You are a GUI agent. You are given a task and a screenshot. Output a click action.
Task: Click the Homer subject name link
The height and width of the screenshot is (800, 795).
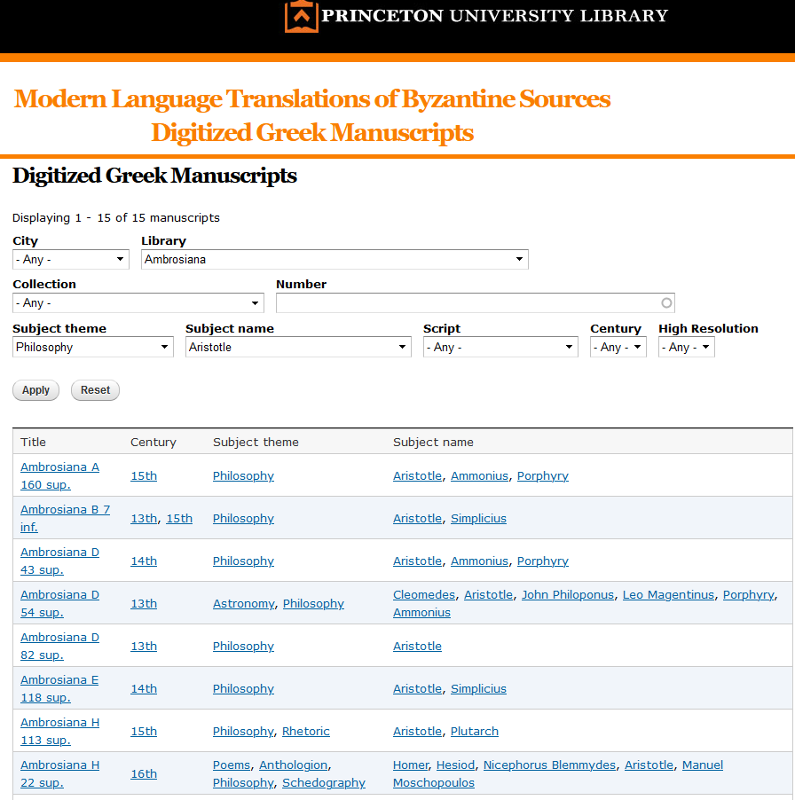(x=411, y=765)
